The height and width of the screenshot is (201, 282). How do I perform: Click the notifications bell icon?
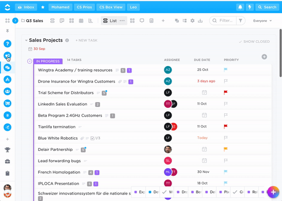pyautogui.click(x=241, y=7)
